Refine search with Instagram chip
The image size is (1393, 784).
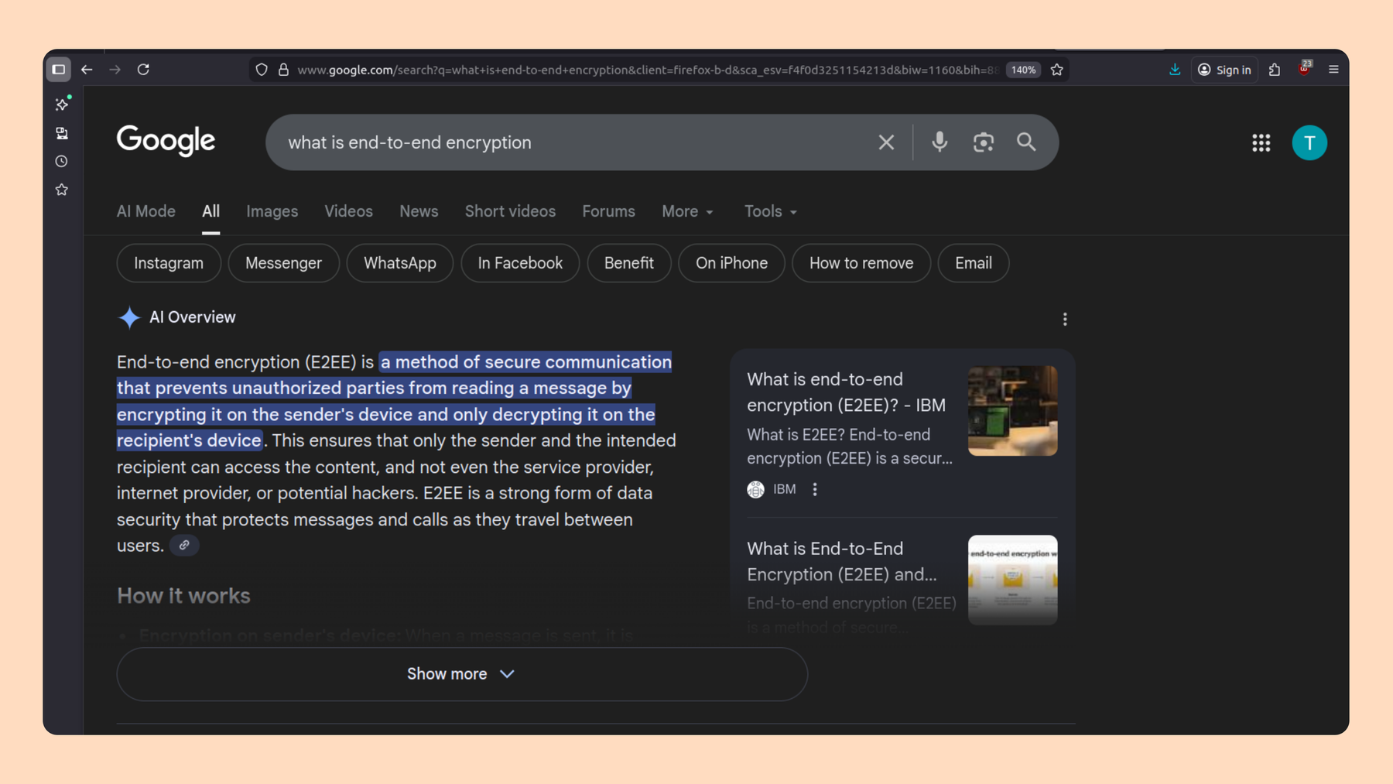coord(169,263)
